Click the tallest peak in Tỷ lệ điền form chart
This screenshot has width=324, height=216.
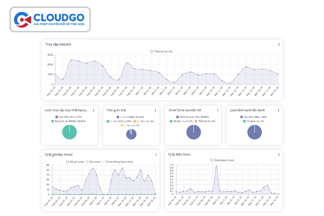pyautogui.click(x=216, y=166)
